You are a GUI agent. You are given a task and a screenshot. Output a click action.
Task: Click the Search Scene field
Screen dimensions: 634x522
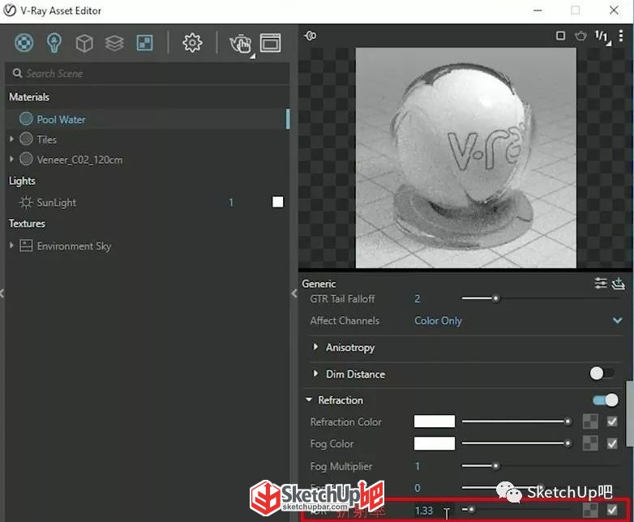[148, 73]
